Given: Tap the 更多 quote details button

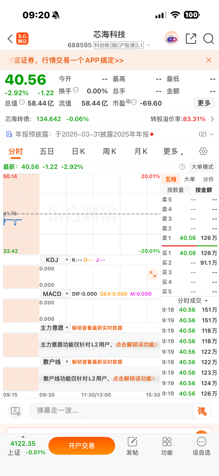Looking at the screenshot, I should click(204, 103).
